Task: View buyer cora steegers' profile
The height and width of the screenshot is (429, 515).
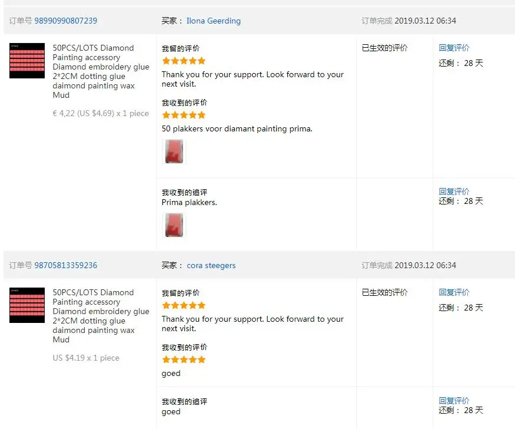Action: coord(211,265)
